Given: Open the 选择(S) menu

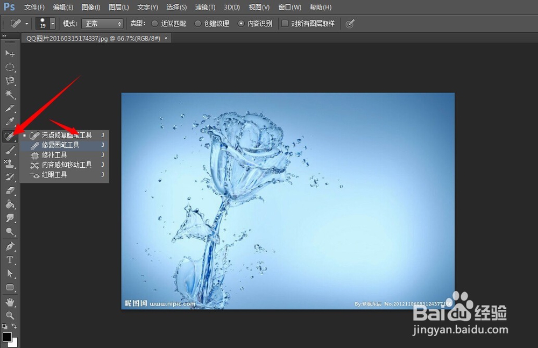Looking at the screenshot, I should click(x=176, y=7).
